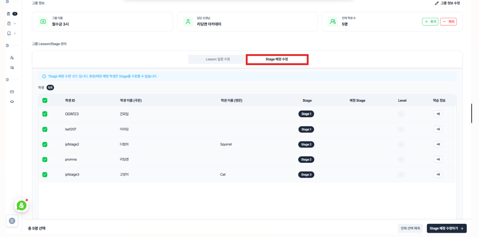
Task: Uncheck the checkbox for lsa1207
Action: pos(44,129)
